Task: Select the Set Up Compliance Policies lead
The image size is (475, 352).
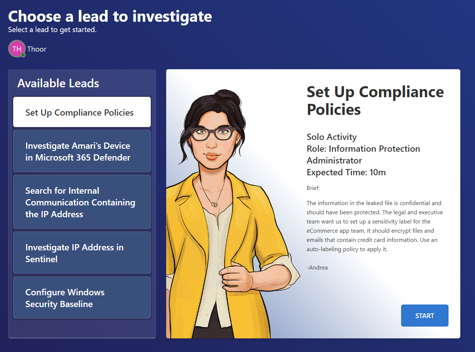Action: 82,112
